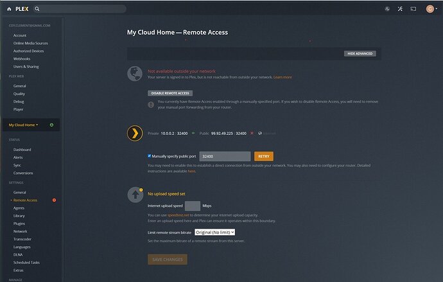The width and height of the screenshot is (443, 282).
Task: Open Limit remote stream bitrate dropdown
Action: click(214, 233)
